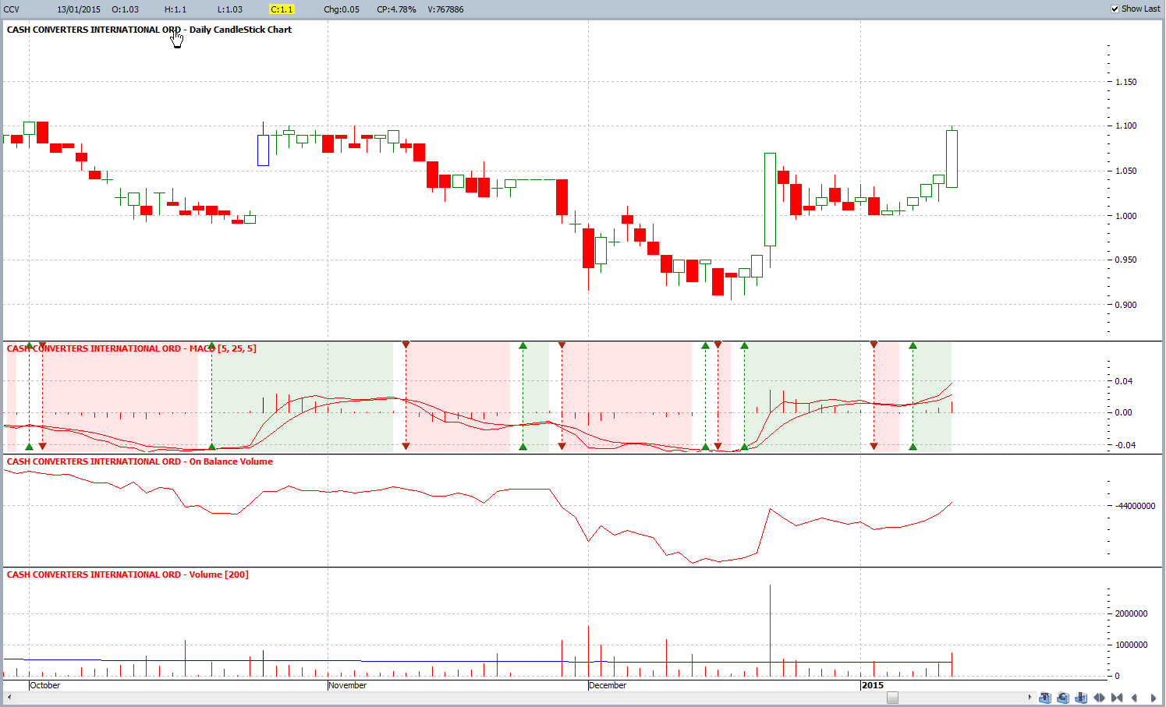Select the CCV ticker code
Viewport: 1166px width, 707px height.
pos(12,9)
